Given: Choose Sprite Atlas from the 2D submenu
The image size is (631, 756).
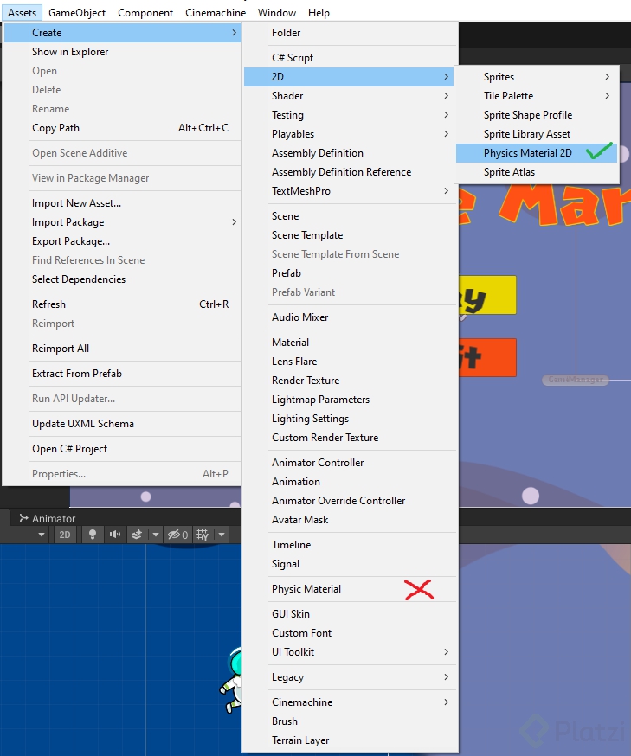Looking at the screenshot, I should [x=537, y=172].
